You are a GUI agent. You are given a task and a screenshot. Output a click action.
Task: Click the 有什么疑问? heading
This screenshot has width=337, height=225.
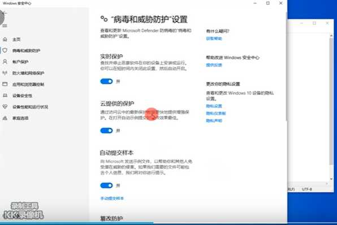pos(218,31)
